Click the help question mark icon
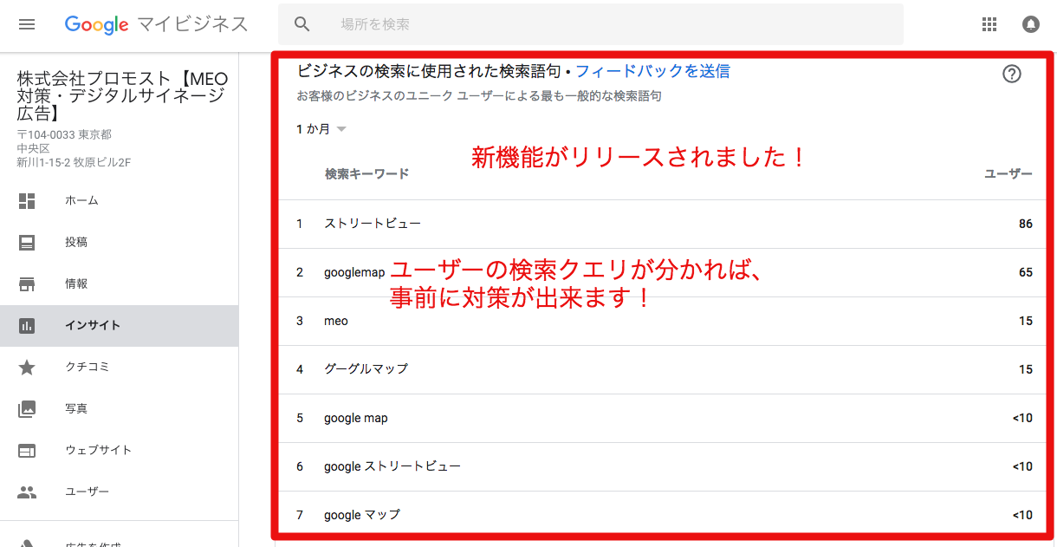 tap(1012, 74)
